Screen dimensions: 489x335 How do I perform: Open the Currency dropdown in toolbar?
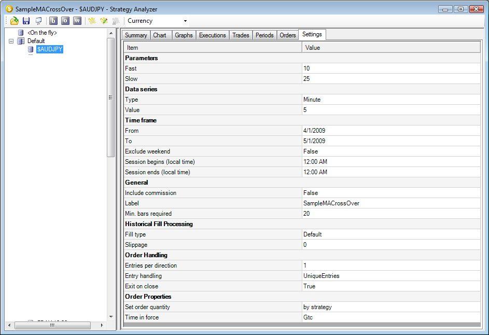click(x=185, y=21)
